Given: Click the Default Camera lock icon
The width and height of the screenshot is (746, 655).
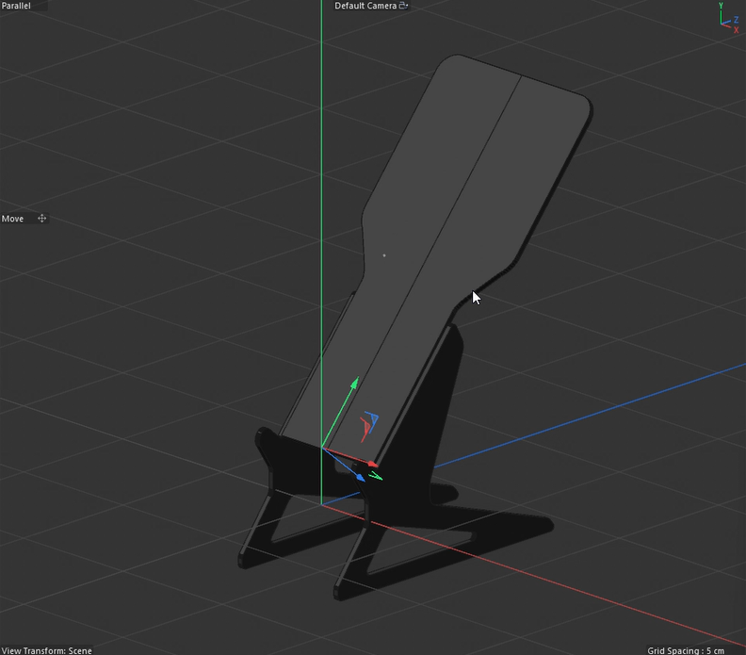Looking at the screenshot, I should (403, 6).
